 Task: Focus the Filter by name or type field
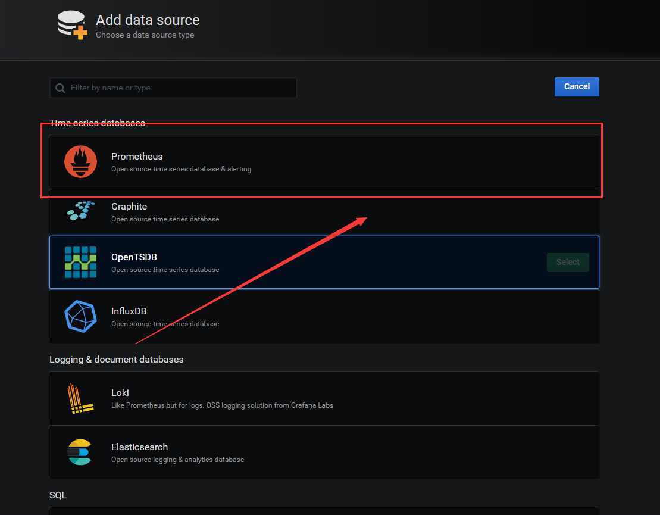pyautogui.click(x=173, y=88)
